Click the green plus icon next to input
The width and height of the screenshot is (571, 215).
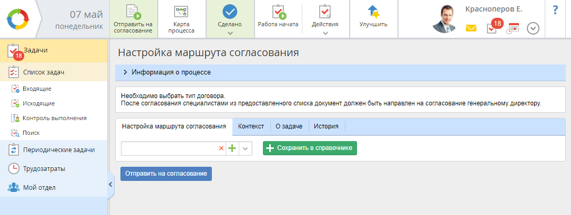(232, 148)
